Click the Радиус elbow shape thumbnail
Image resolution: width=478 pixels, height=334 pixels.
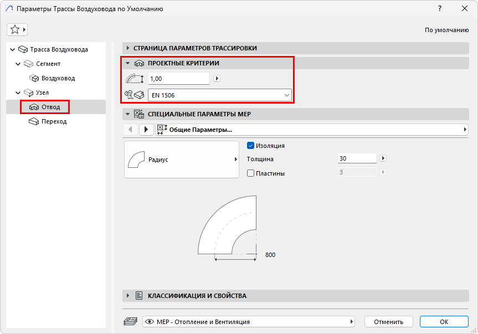pyautogui.click(x=136, y=160)
